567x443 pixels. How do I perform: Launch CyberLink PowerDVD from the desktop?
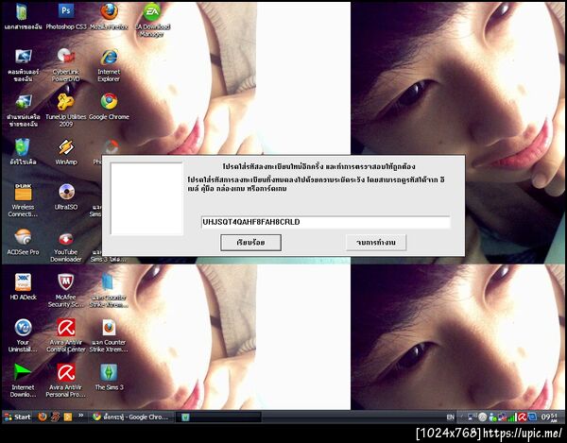66,65
